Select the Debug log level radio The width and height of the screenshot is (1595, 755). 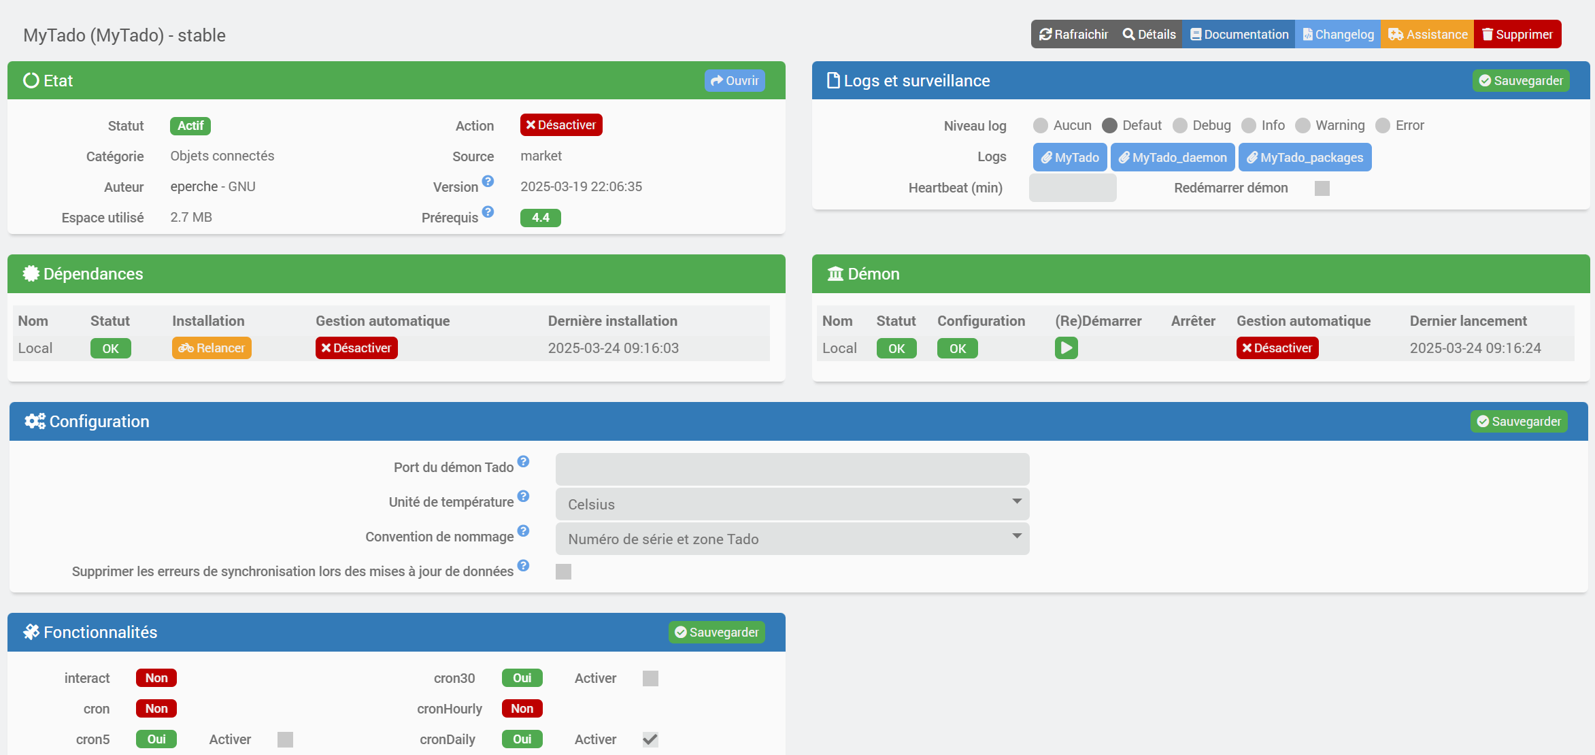pyautogui.click(x=1180, y=126)
